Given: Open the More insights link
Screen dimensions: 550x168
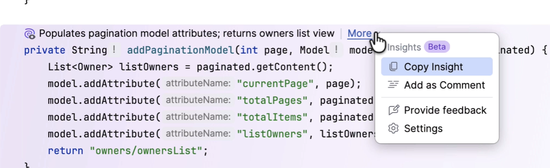Looking at the screenshot, I should coord(359,34).
